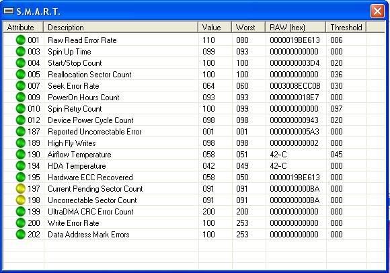390x273 pixels.
Task: Select the Airflow Temperature row
Action: 194,155
